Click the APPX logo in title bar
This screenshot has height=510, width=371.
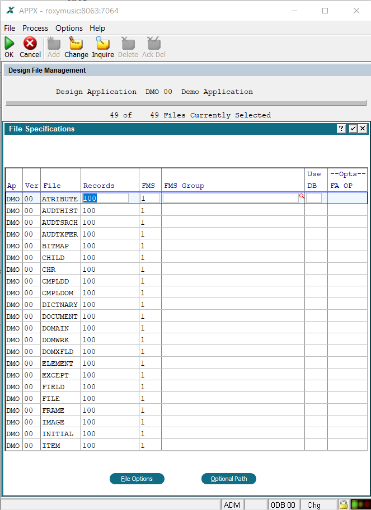[x=11, y=11]
